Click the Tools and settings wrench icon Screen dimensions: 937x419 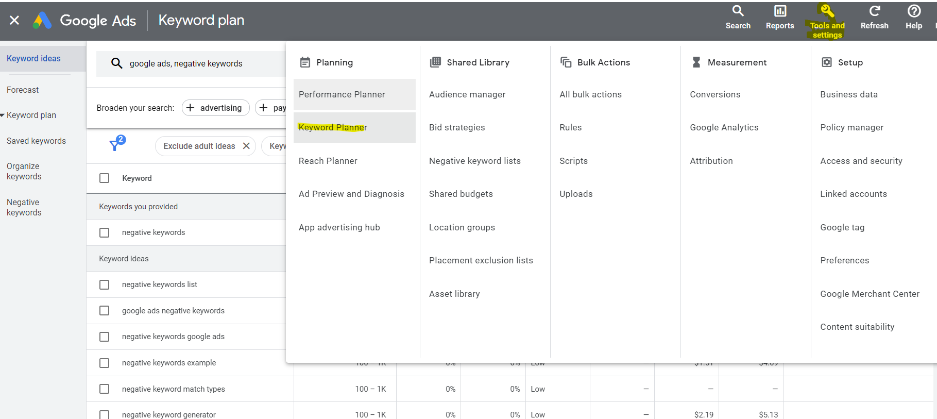coord(827,11)
